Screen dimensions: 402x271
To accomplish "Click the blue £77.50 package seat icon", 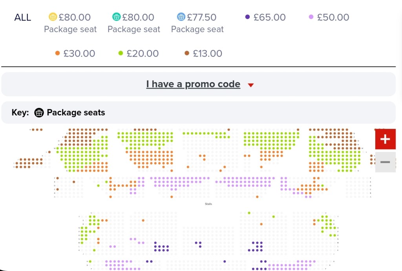I will click(x=181, y=17).
